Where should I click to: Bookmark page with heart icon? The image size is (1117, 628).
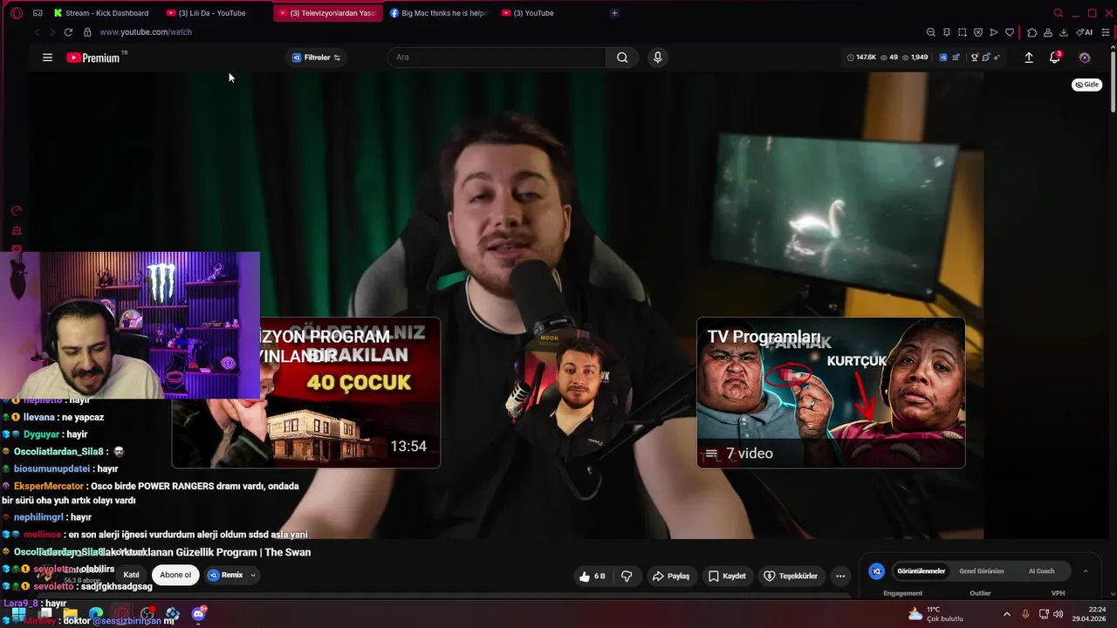point(1010,32)
